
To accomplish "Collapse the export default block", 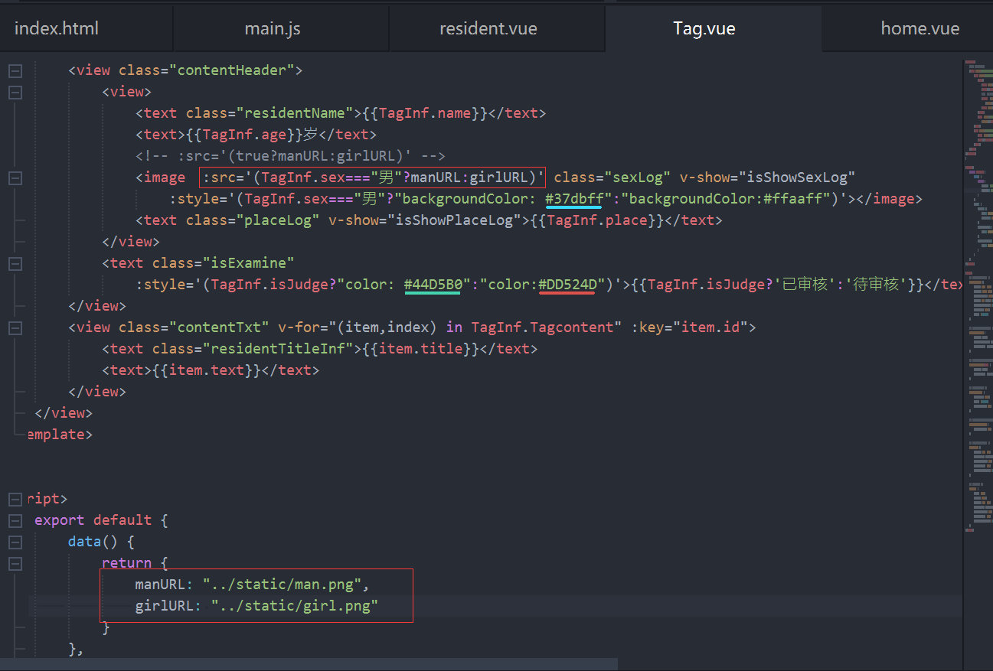I will [x=15, y=521].
